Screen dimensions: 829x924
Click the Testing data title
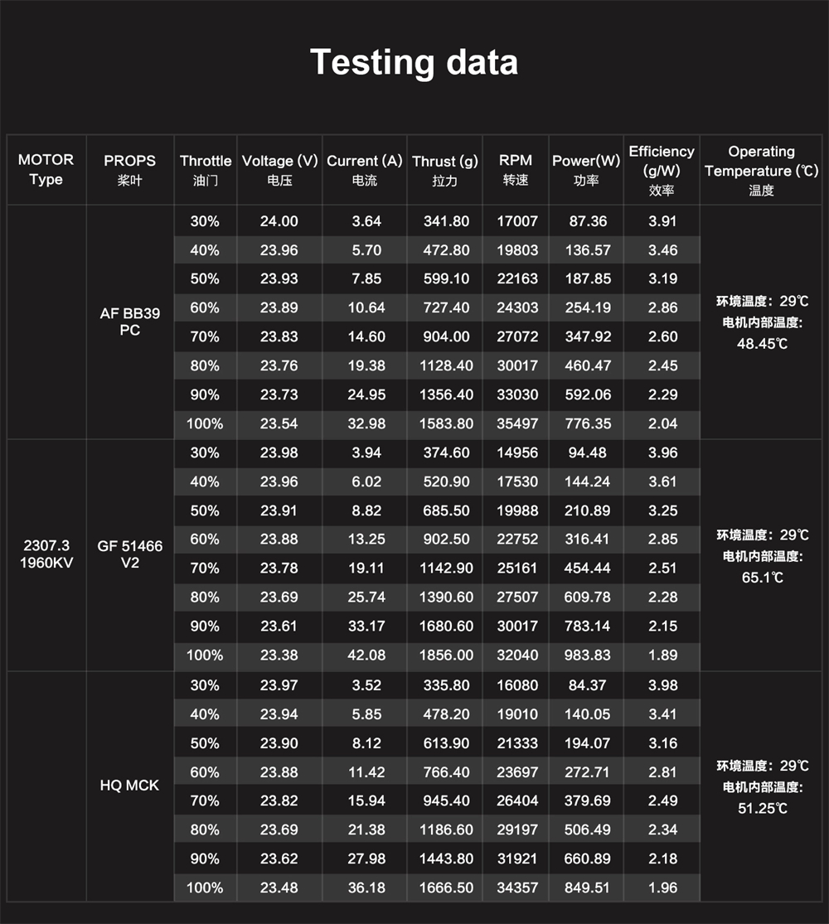414,62
